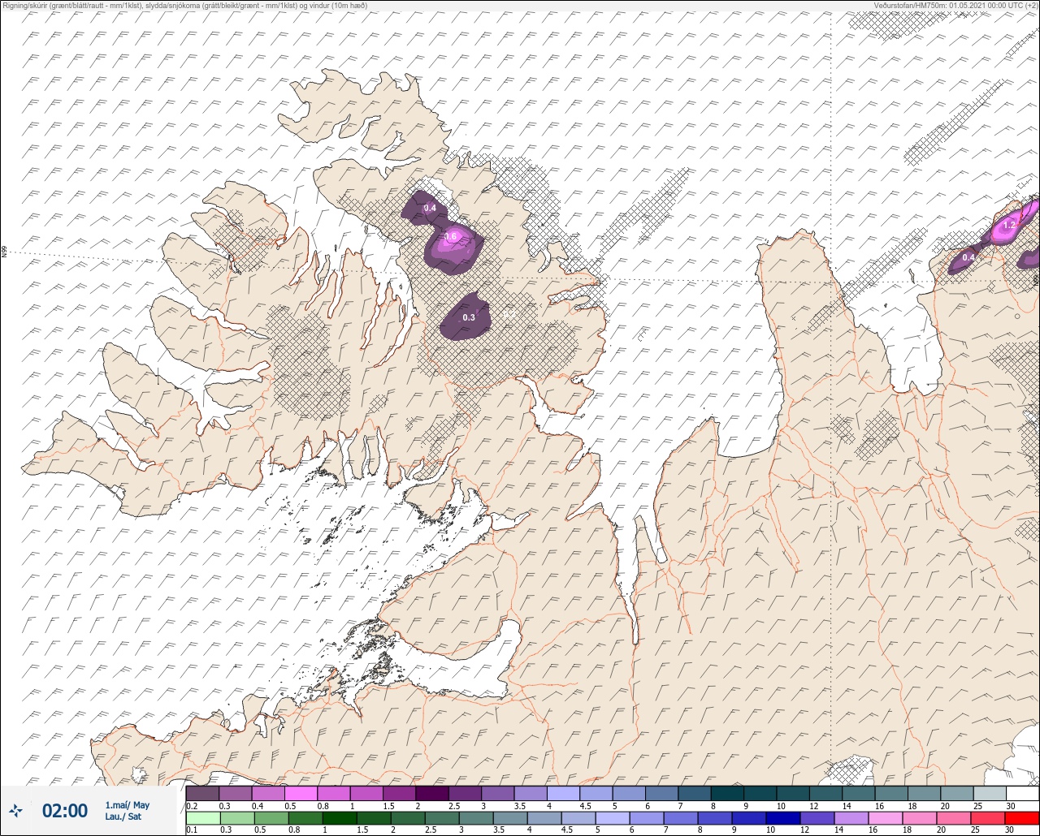1040x836 pixels.
Task: Click the four-arrow wind icon beside 02:00
Action: [x=16, y=810]
